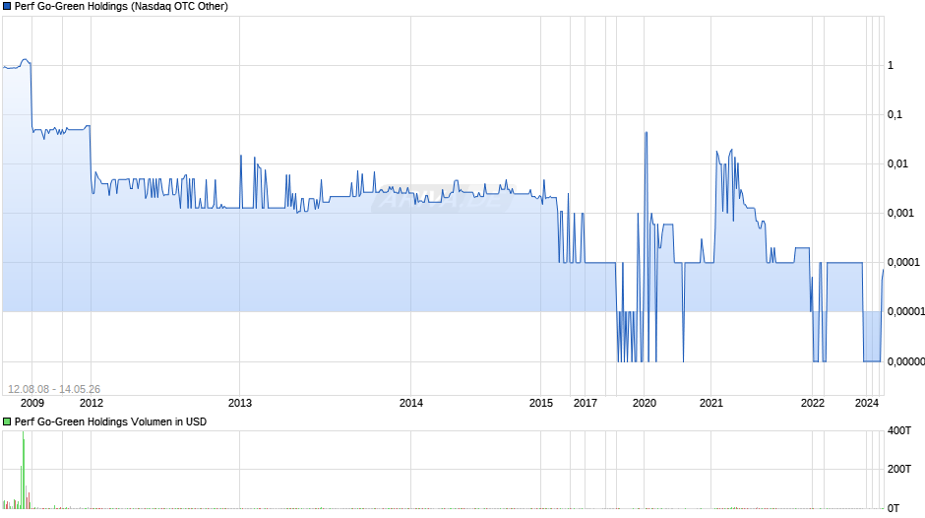The width and height of the screenshot is (925, 518).
Task: Click the blue Perf Go-Green Holdings legend square
Action: (x=7, y=7)
